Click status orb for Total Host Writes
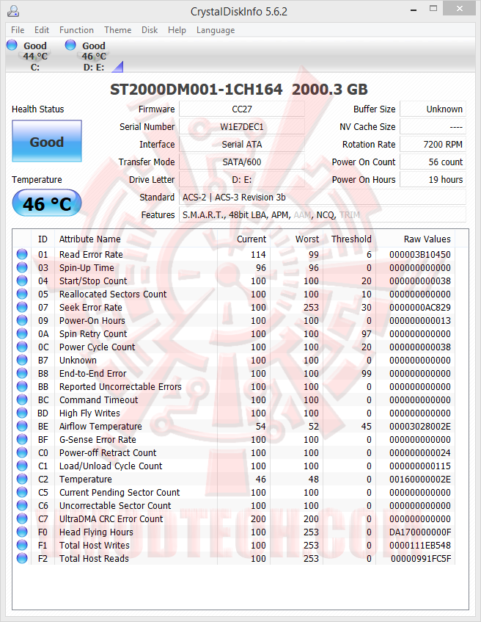The height and width of the screenshot is (622, 481). tap(22, 545)
